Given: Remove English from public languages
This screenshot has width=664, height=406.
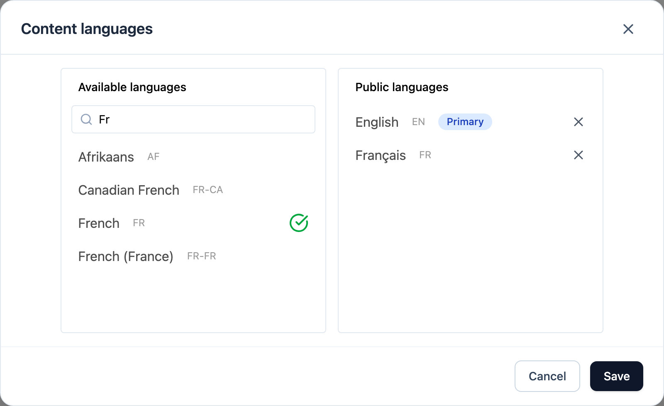Looking at the screenshot, I should pos(578,122).
